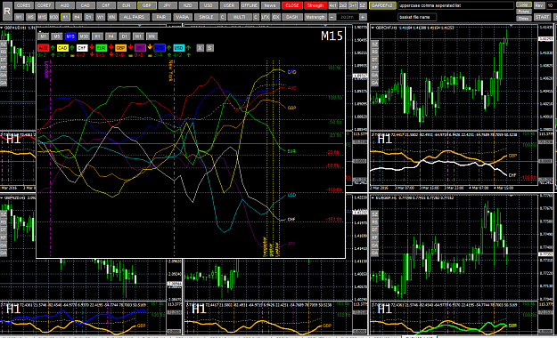Switch to 3+1 chart layout
Screen dimensions: 557x338
353,5
